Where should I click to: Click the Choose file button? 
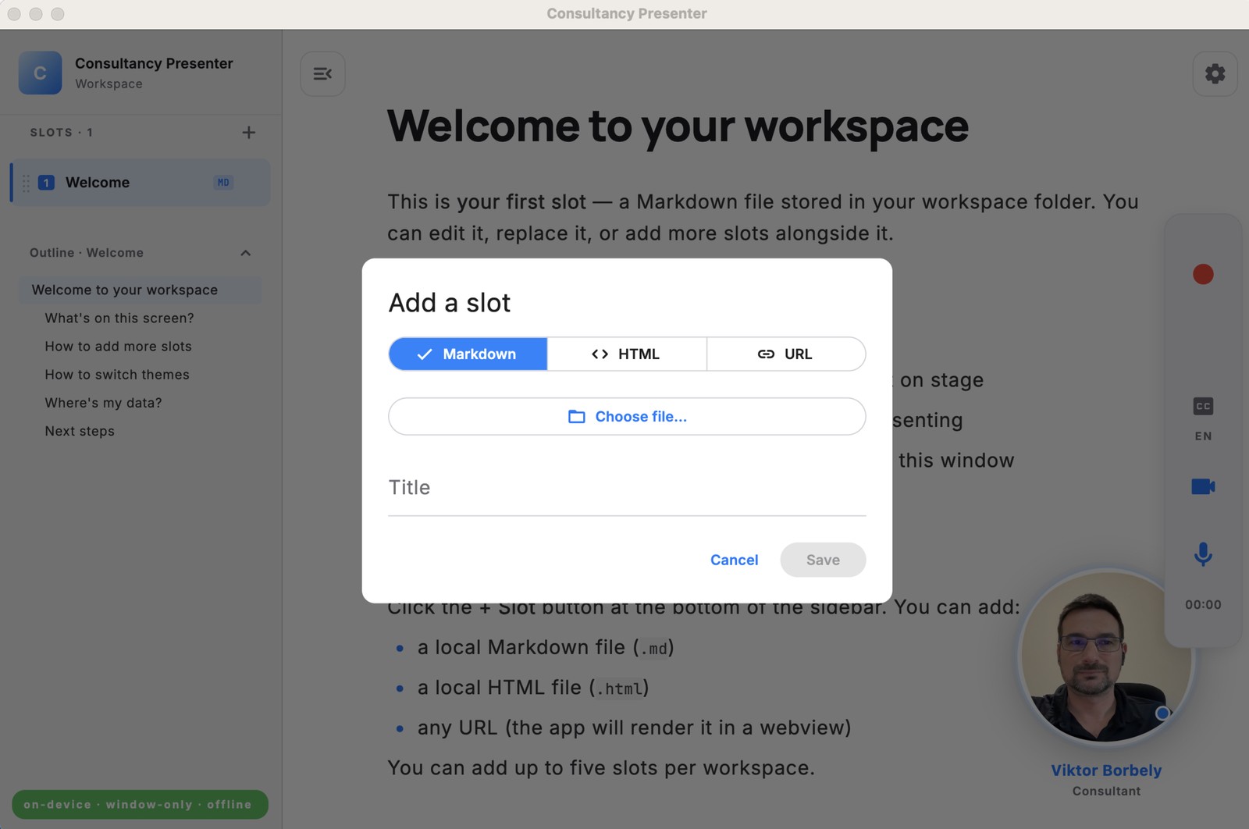(x=626, y=417)
